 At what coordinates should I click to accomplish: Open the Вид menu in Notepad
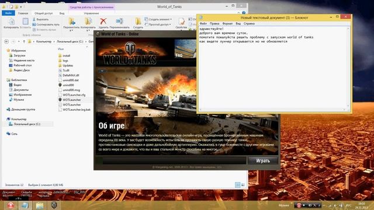click(x=238, y=23)
